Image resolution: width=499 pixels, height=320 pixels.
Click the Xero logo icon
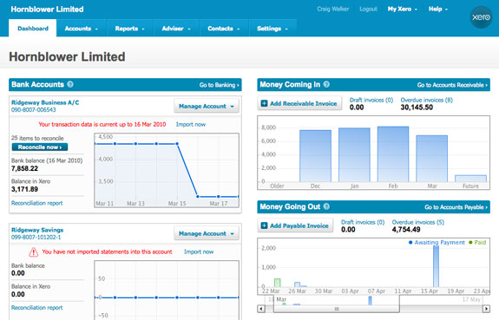[x=481, y=17]
